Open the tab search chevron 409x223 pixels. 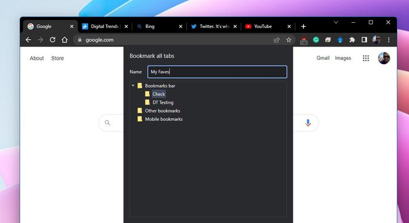tap(336, 22)
